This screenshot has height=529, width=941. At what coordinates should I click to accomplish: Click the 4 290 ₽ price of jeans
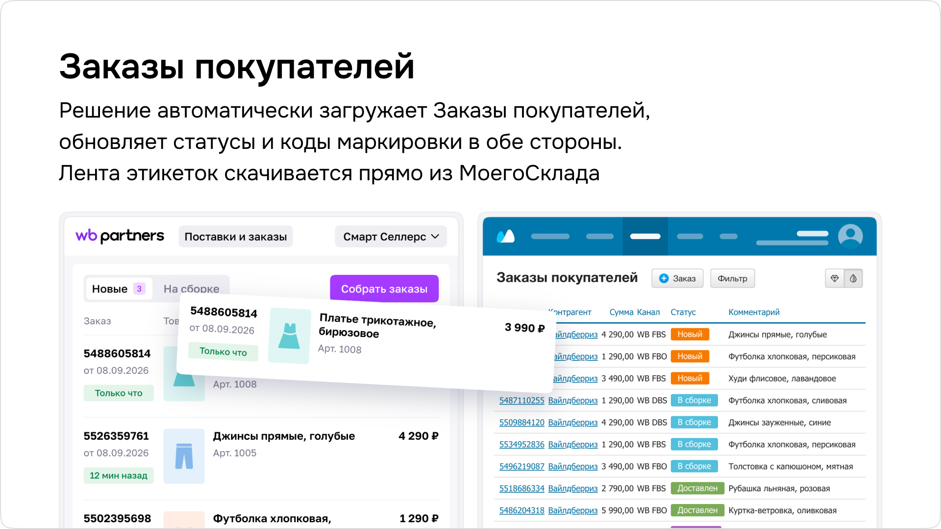[419, 436]
